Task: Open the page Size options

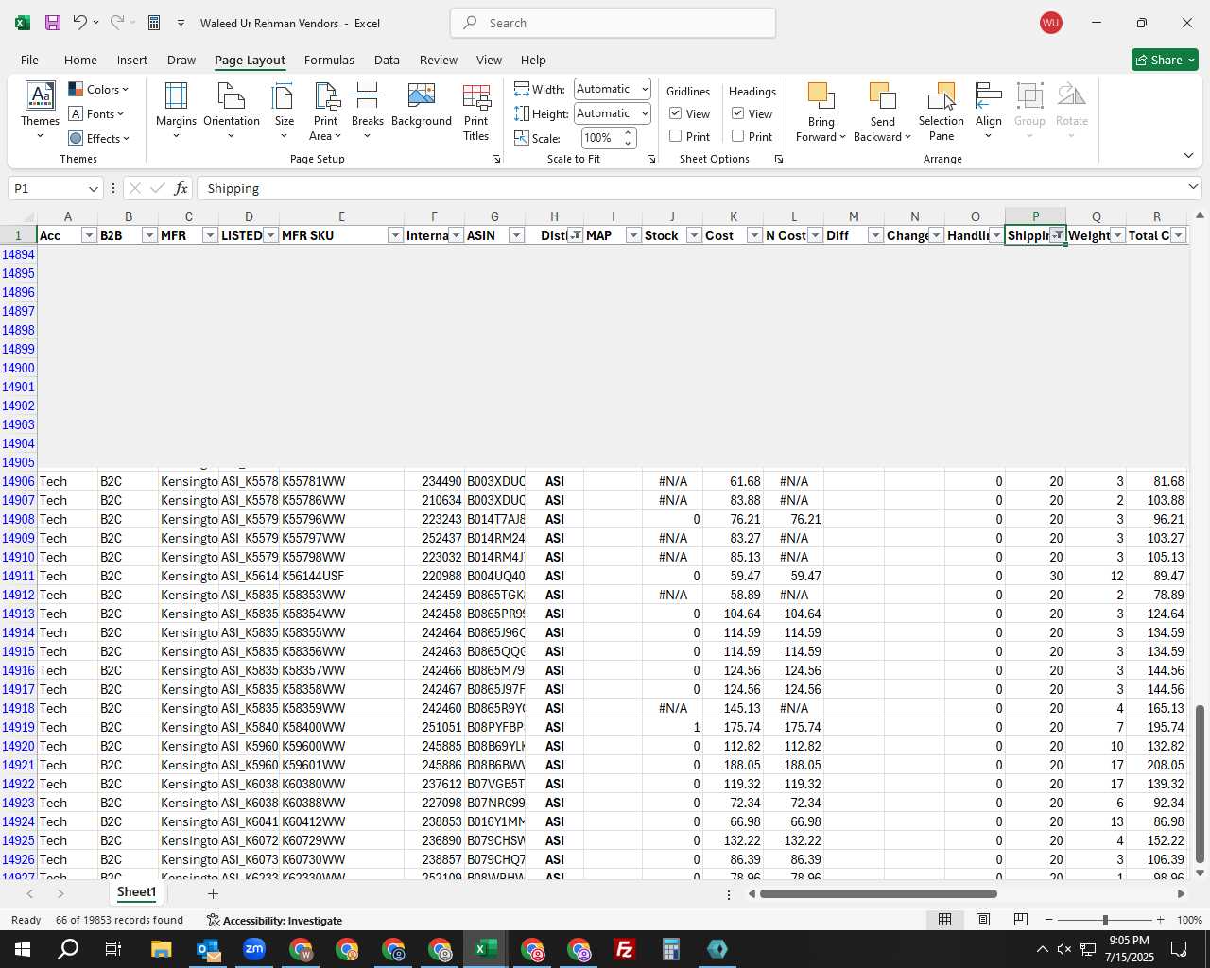Action: tap(284, 112)
